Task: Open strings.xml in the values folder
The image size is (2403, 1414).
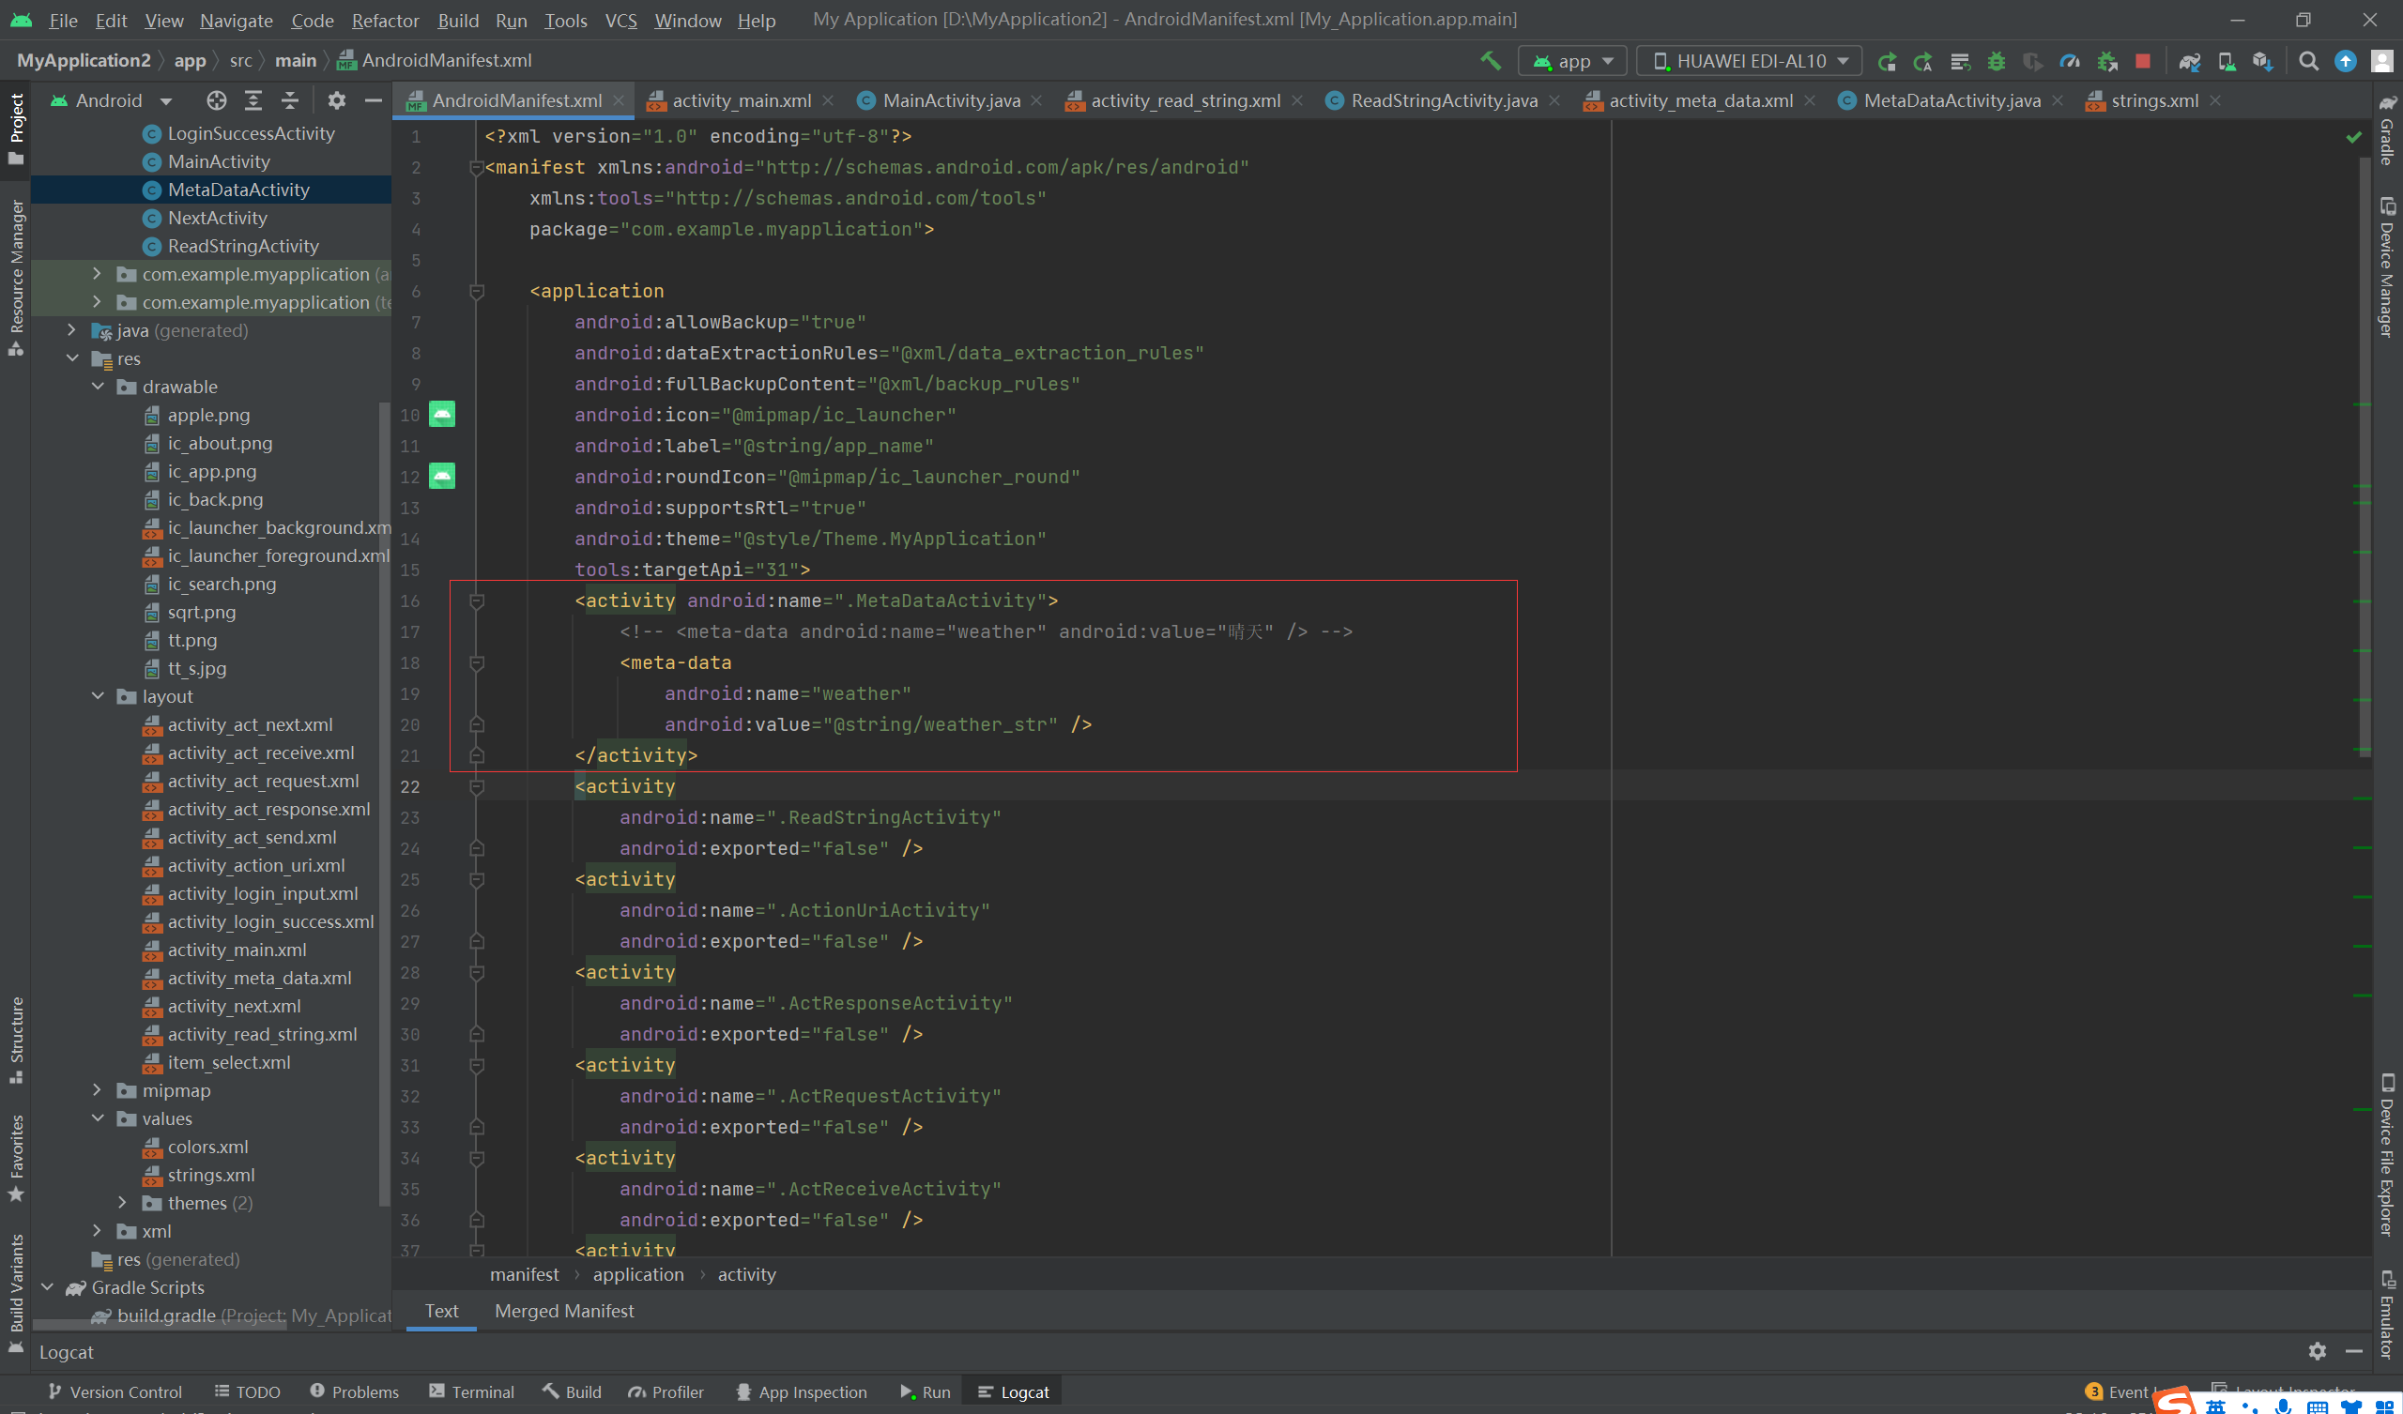Action: point(211,1175)
